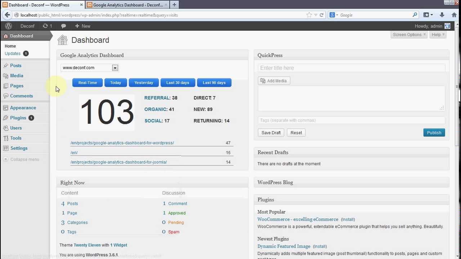Open the Pending comments link

click(x=176, y=222)
